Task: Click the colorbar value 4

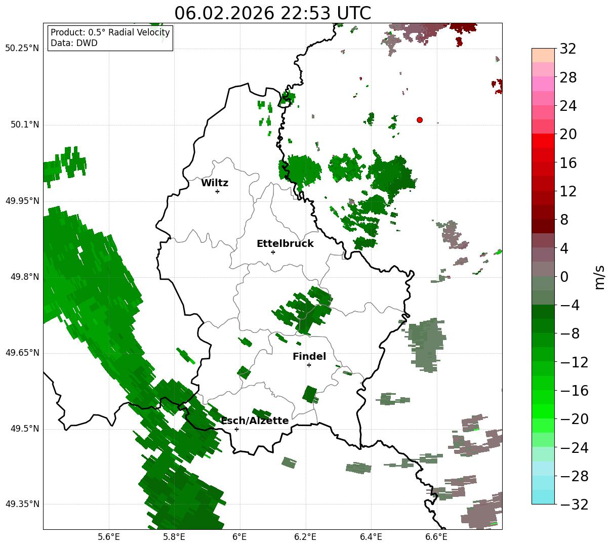Action: (x=564, y=248)
